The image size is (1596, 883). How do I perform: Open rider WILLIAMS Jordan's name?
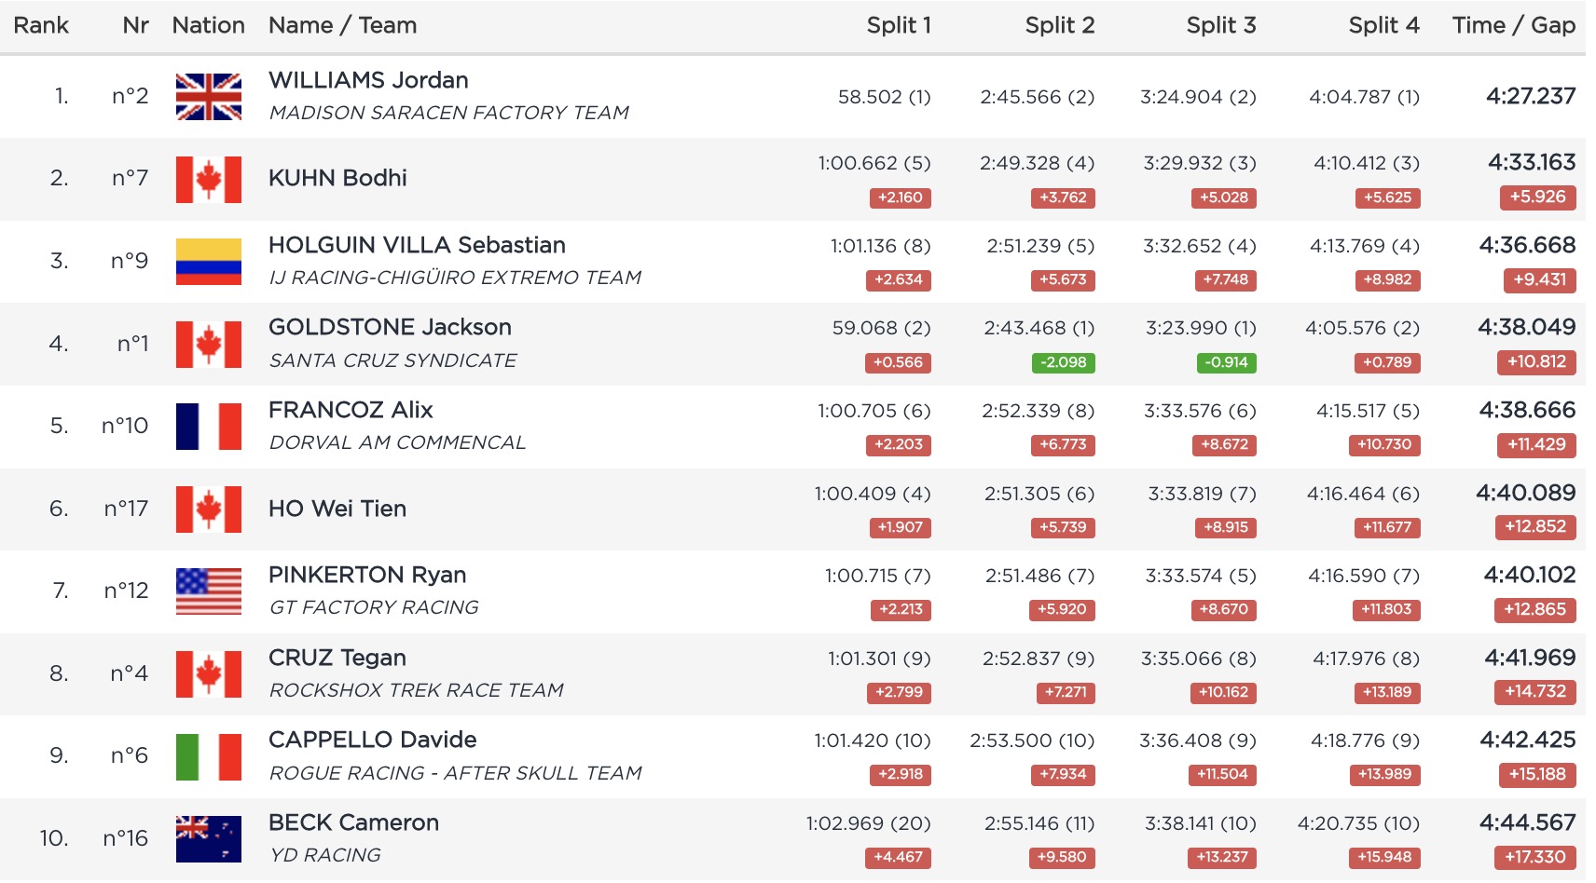coord(368,80)
